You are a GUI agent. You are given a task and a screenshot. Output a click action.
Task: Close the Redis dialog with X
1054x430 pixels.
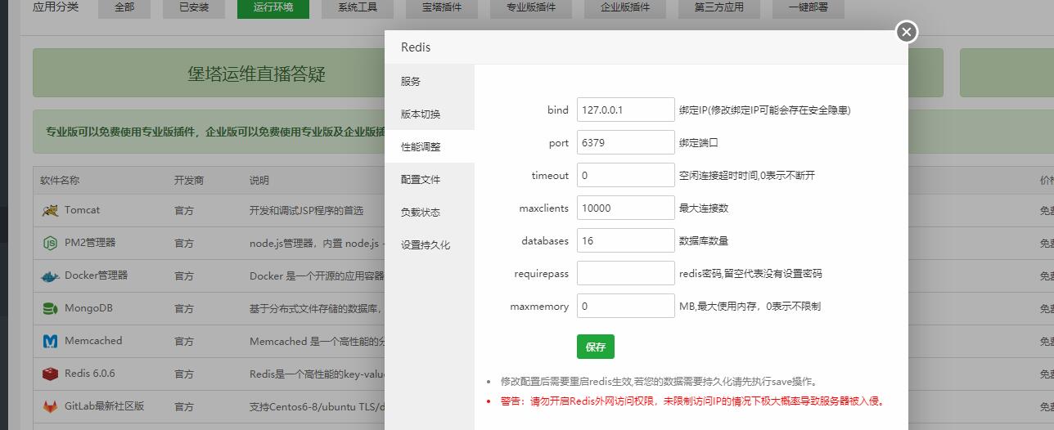(905, 32)
